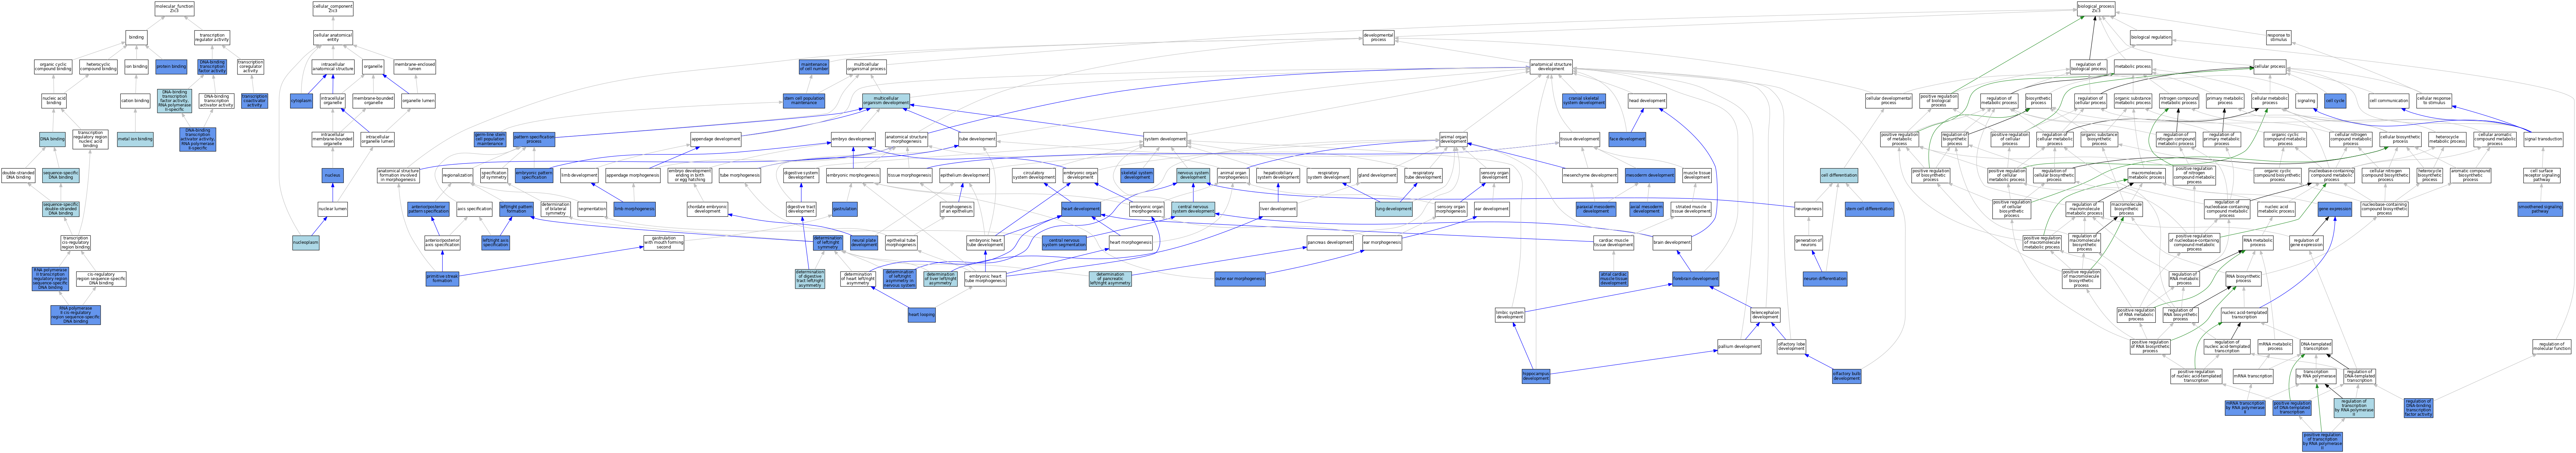Click 'primitive streak formation' node
Screen dimensions: 2576x453
(x=442, y=279)
